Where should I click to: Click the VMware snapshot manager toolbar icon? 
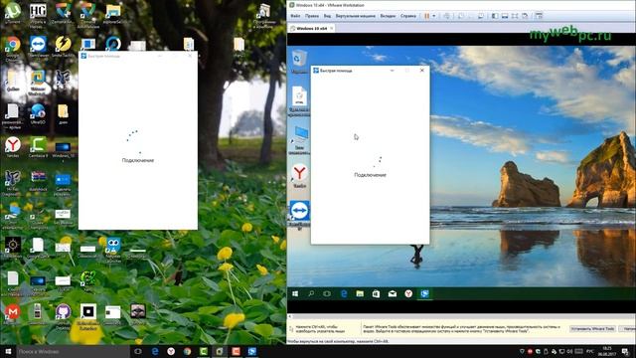point(481,16)
